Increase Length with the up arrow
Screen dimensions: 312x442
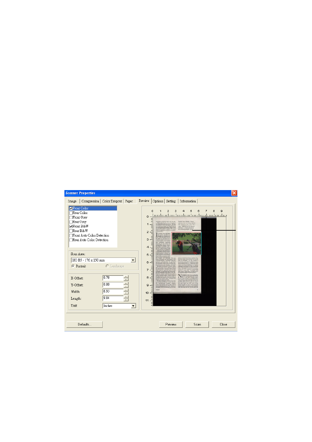pyautogui.click(x=126, y=297)
